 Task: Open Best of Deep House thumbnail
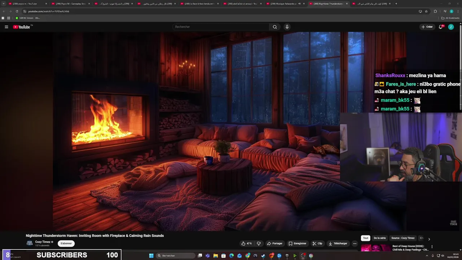[376, 248]
